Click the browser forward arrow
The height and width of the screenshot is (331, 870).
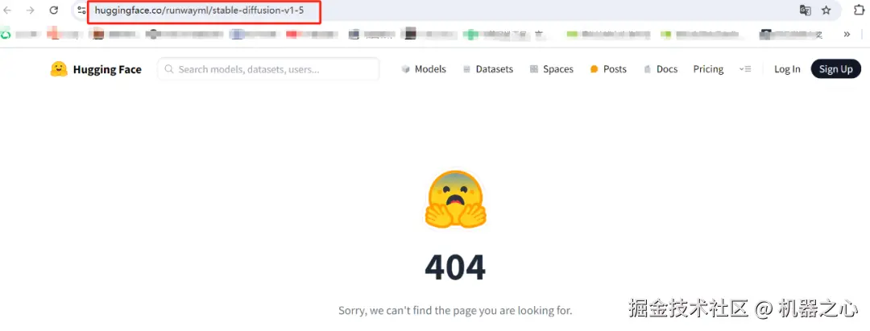pos(31,10)
